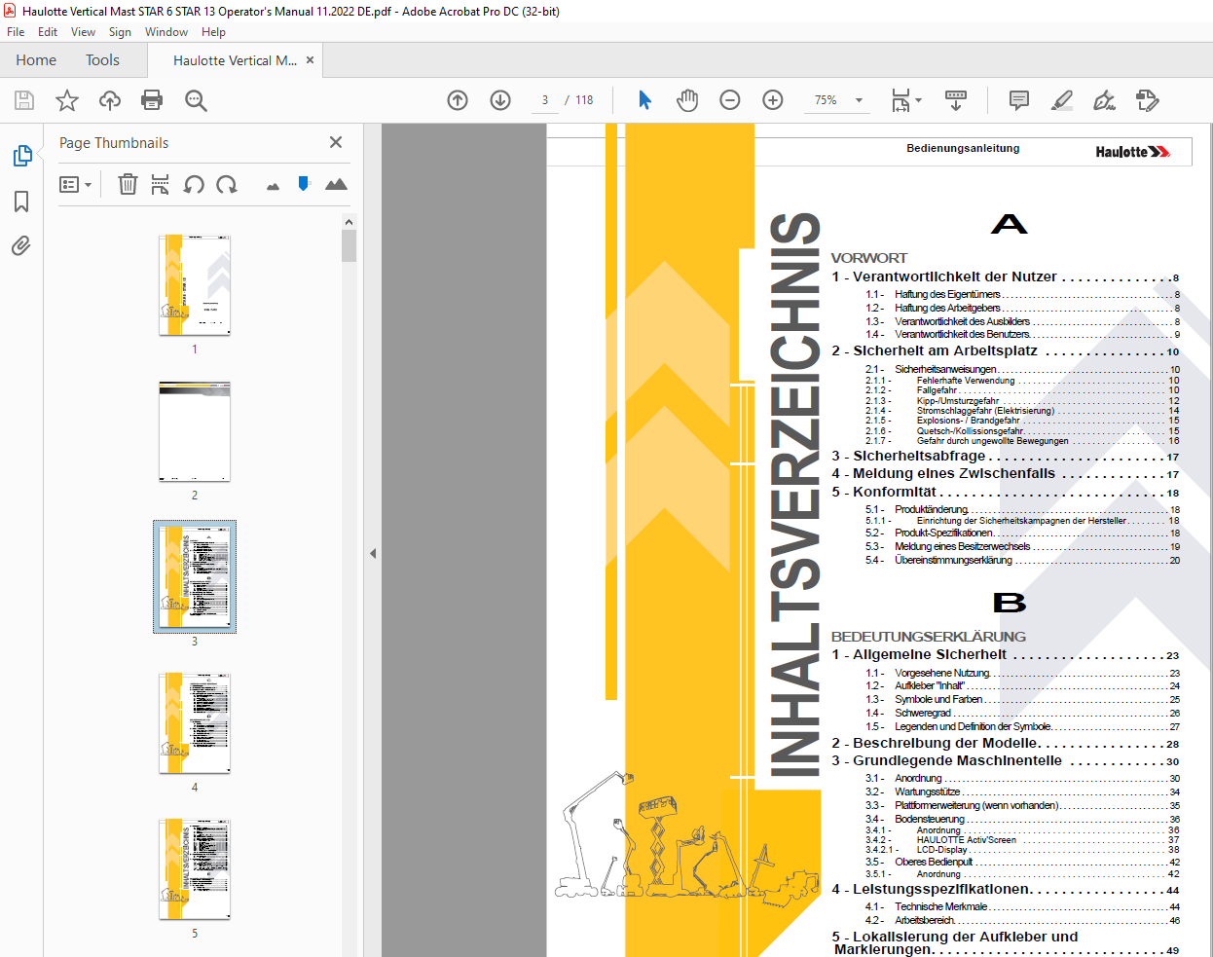Activate the Hand pan tool
1213x957 pixels.
click(687, 100)
